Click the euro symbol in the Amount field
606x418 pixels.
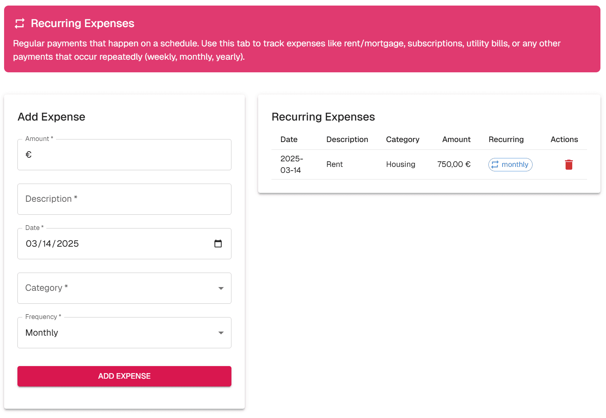pos(29,155)
